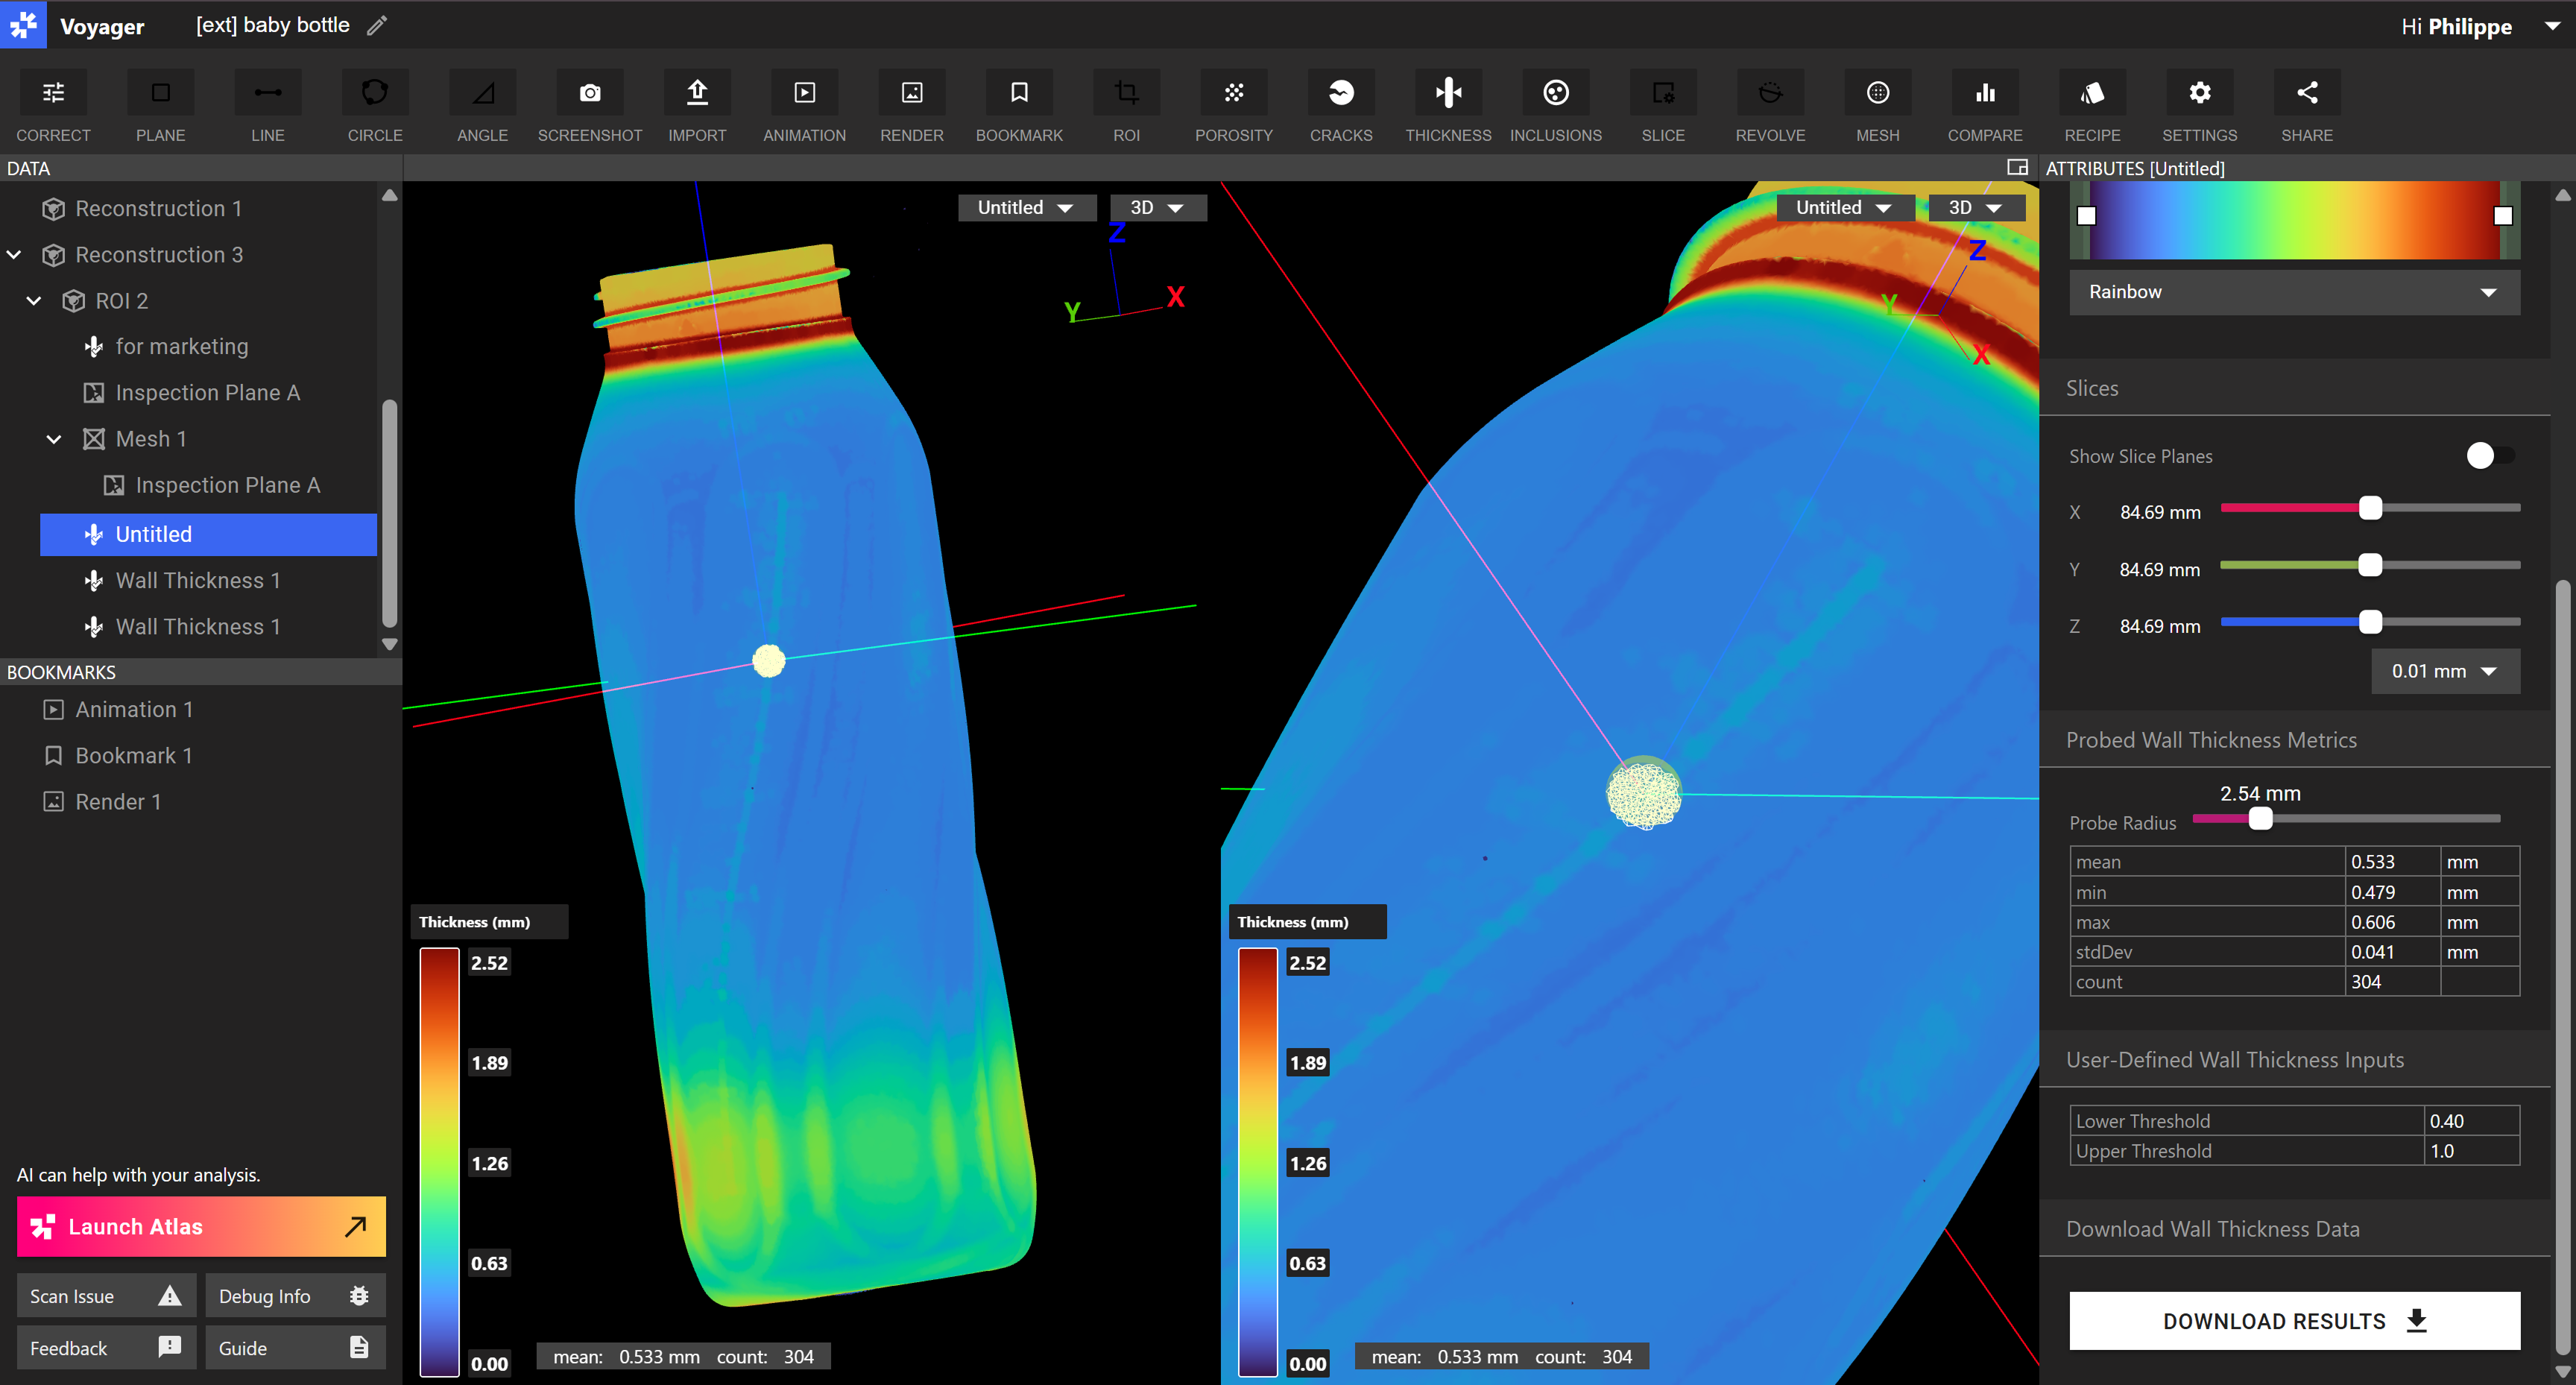Viewport: 2576px width, 1385px height.
Task: Activate the Thickness tool icon
Action: [1447, 93]
